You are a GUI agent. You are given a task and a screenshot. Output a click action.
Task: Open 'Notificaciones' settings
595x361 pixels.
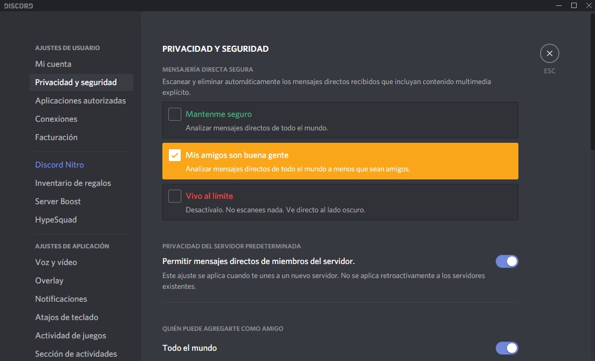pyautogui.click(x=61, y=299)
